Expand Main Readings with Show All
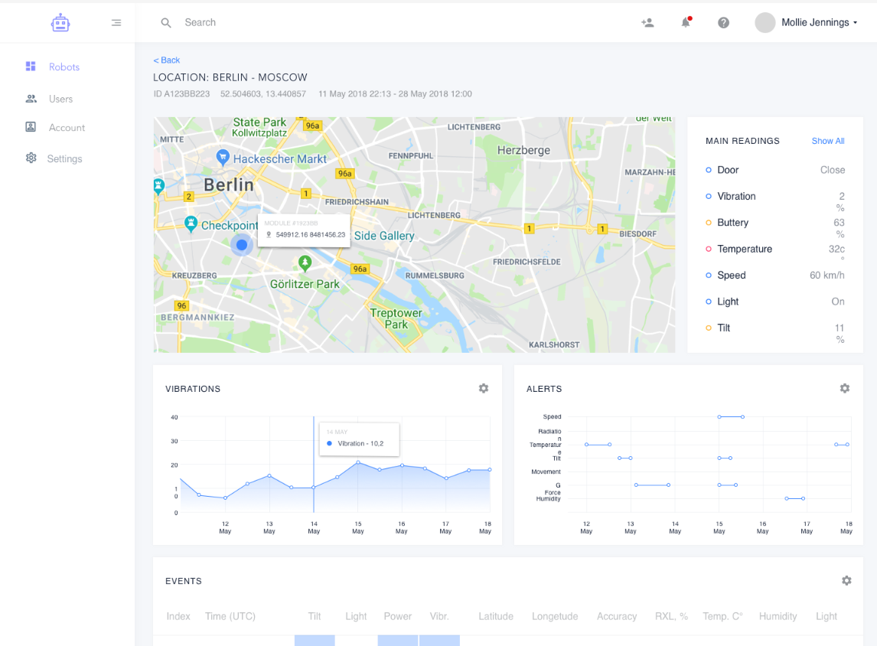The width and height of the screenshot is (877, 646). (827, 141)
